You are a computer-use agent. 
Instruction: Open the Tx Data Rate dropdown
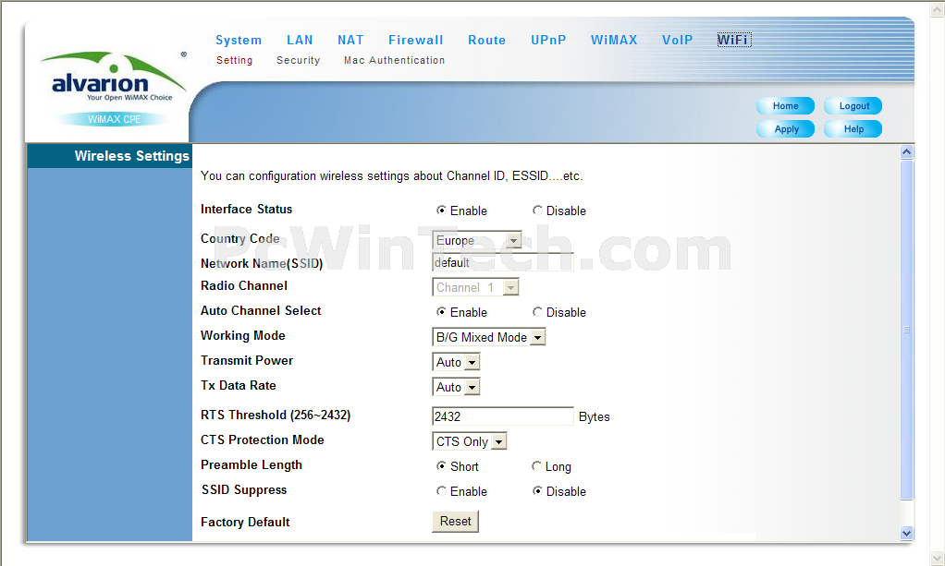point(456,387)
